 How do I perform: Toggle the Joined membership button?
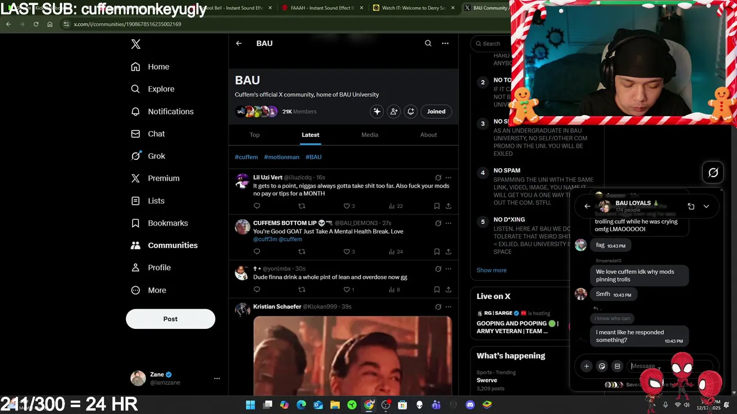(436, 112)
